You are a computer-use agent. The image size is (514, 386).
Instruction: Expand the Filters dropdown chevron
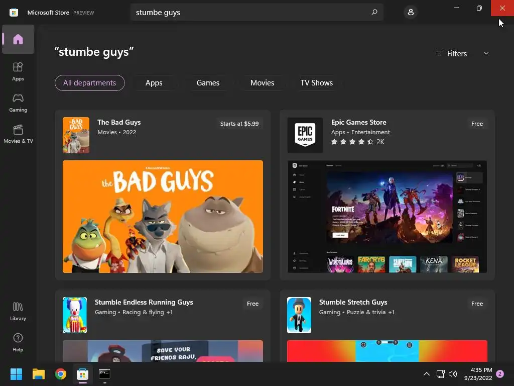click(x=486, y=53)
